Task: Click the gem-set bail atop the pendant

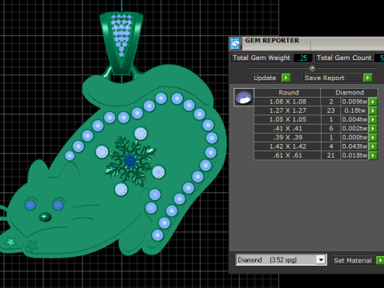Action: (x=122, y=44)
